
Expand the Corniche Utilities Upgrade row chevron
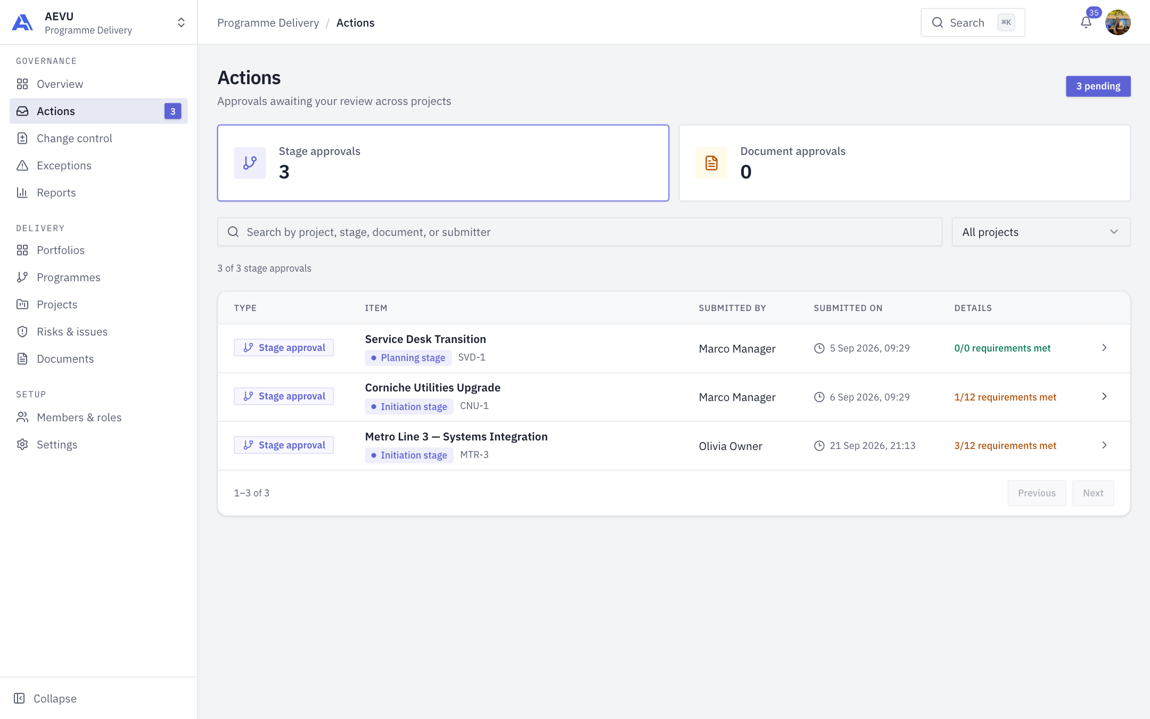click(1104, 397)
